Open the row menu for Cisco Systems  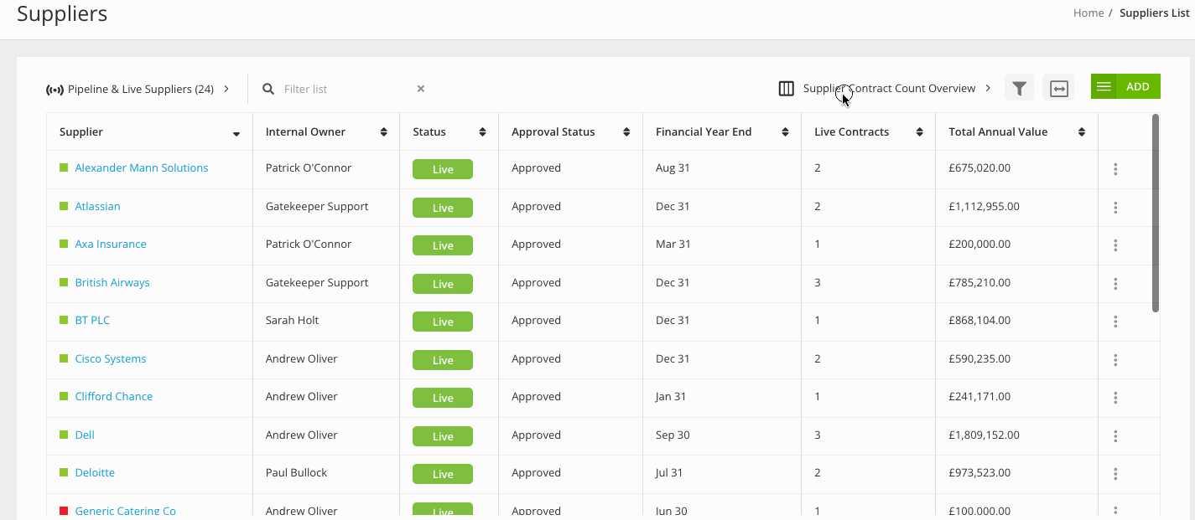(x=1115, y=360)
